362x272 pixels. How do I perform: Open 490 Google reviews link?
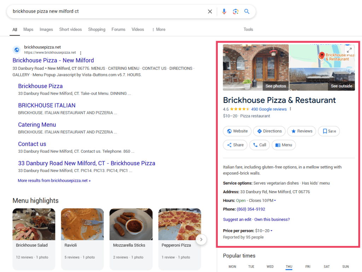[x=269, y=109]
